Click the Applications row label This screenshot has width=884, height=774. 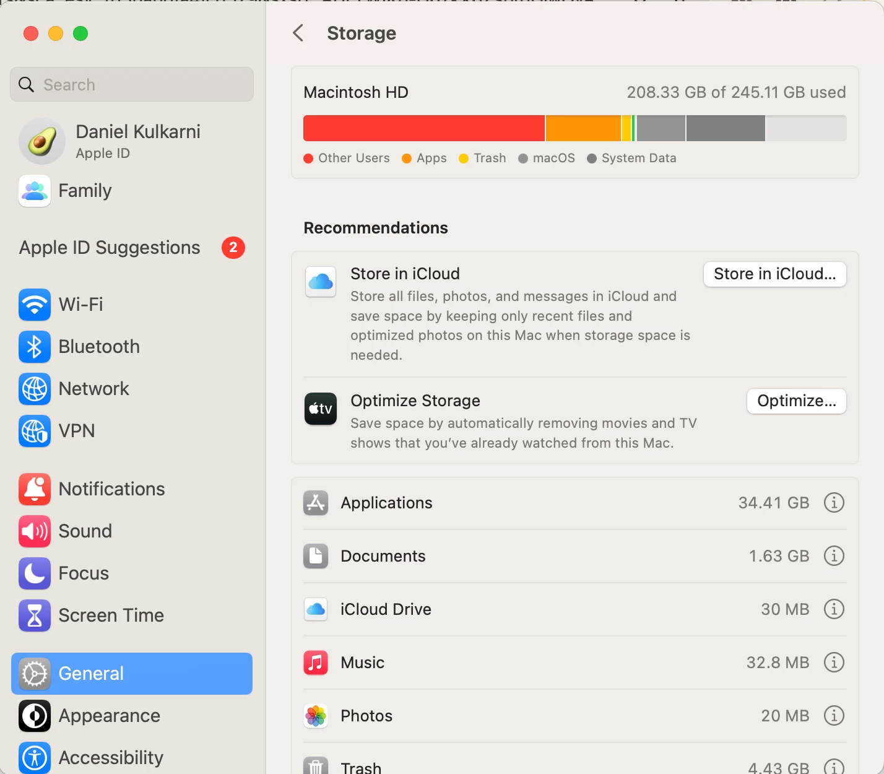tap(387, 503)
